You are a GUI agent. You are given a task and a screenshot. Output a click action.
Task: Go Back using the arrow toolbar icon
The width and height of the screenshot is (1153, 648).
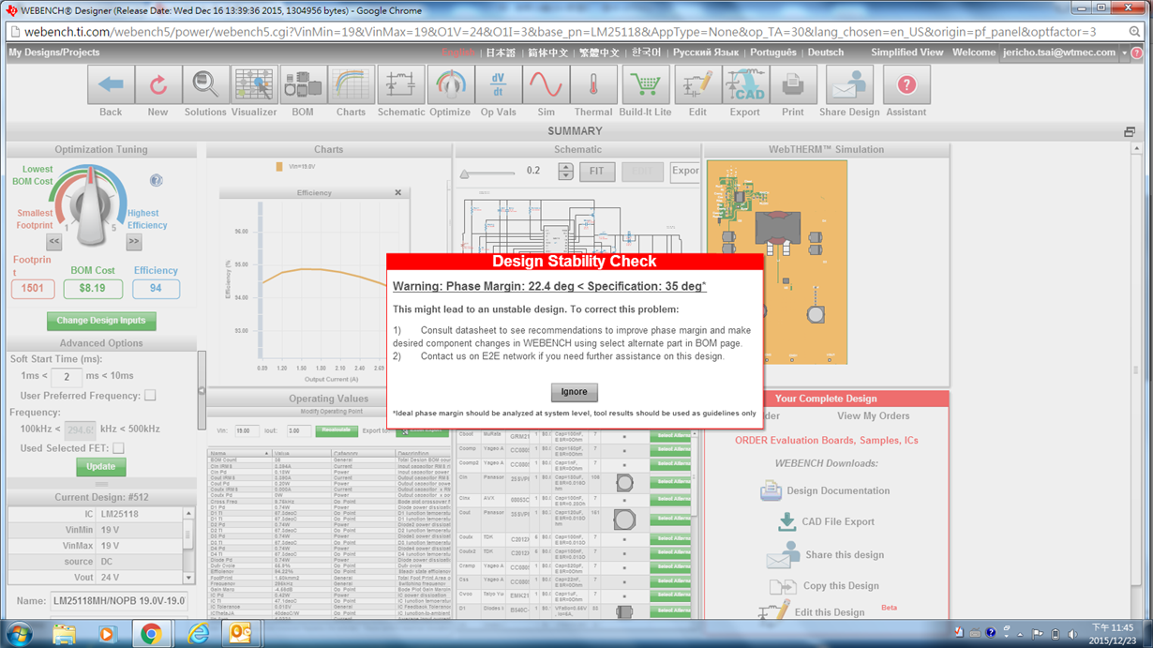[111, 85]
